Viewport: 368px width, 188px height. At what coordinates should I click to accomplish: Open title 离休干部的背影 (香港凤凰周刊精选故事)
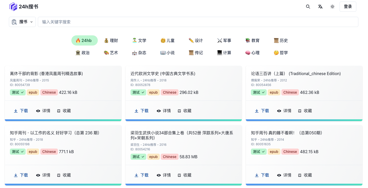pyautogui.click(x=46, y=74)
